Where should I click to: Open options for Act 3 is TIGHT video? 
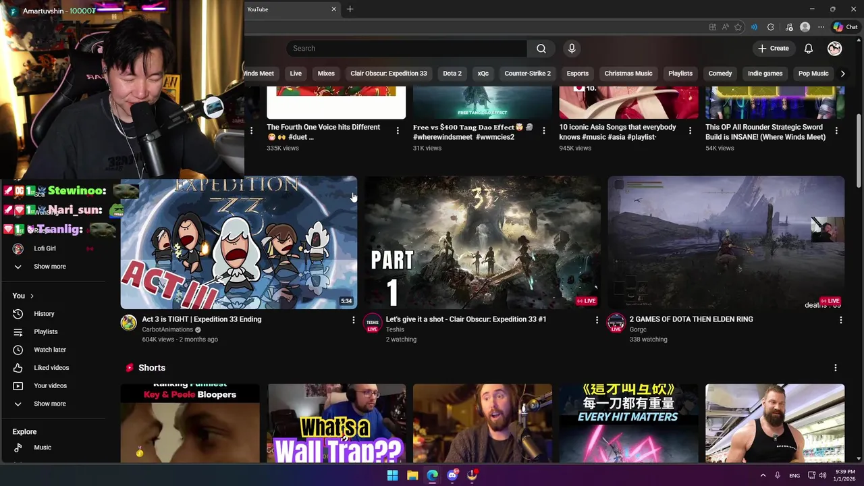point(353,320)
